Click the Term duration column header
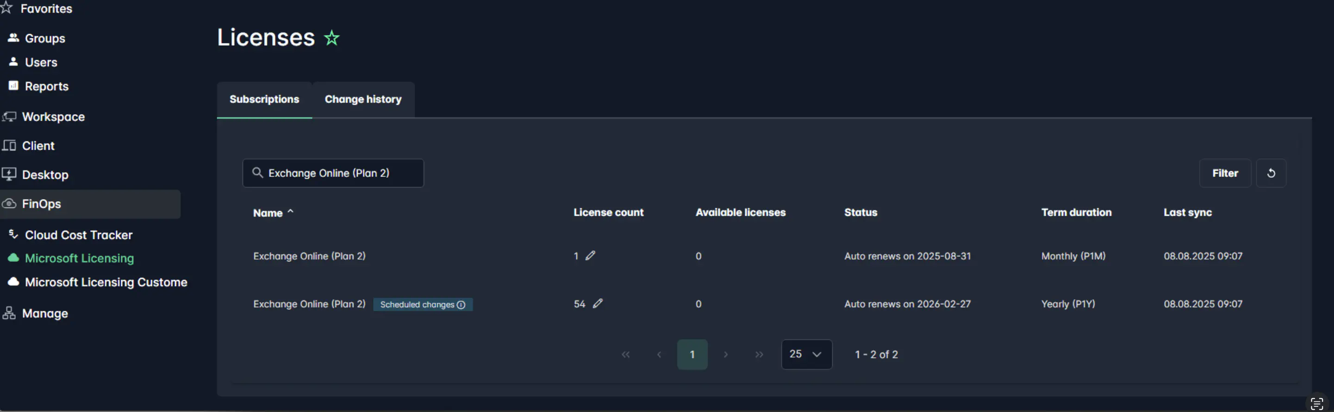 click(1076, 212)
